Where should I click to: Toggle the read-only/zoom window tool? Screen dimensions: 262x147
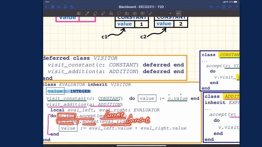click(79, 13)
